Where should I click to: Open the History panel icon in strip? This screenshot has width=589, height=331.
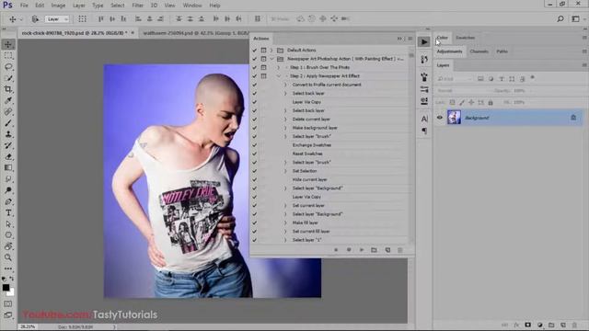pos(424,59)
